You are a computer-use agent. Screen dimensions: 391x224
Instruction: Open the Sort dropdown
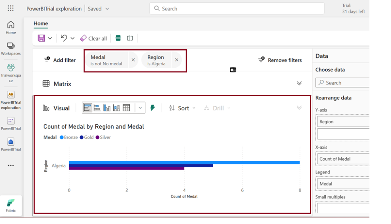click(183, 108)
